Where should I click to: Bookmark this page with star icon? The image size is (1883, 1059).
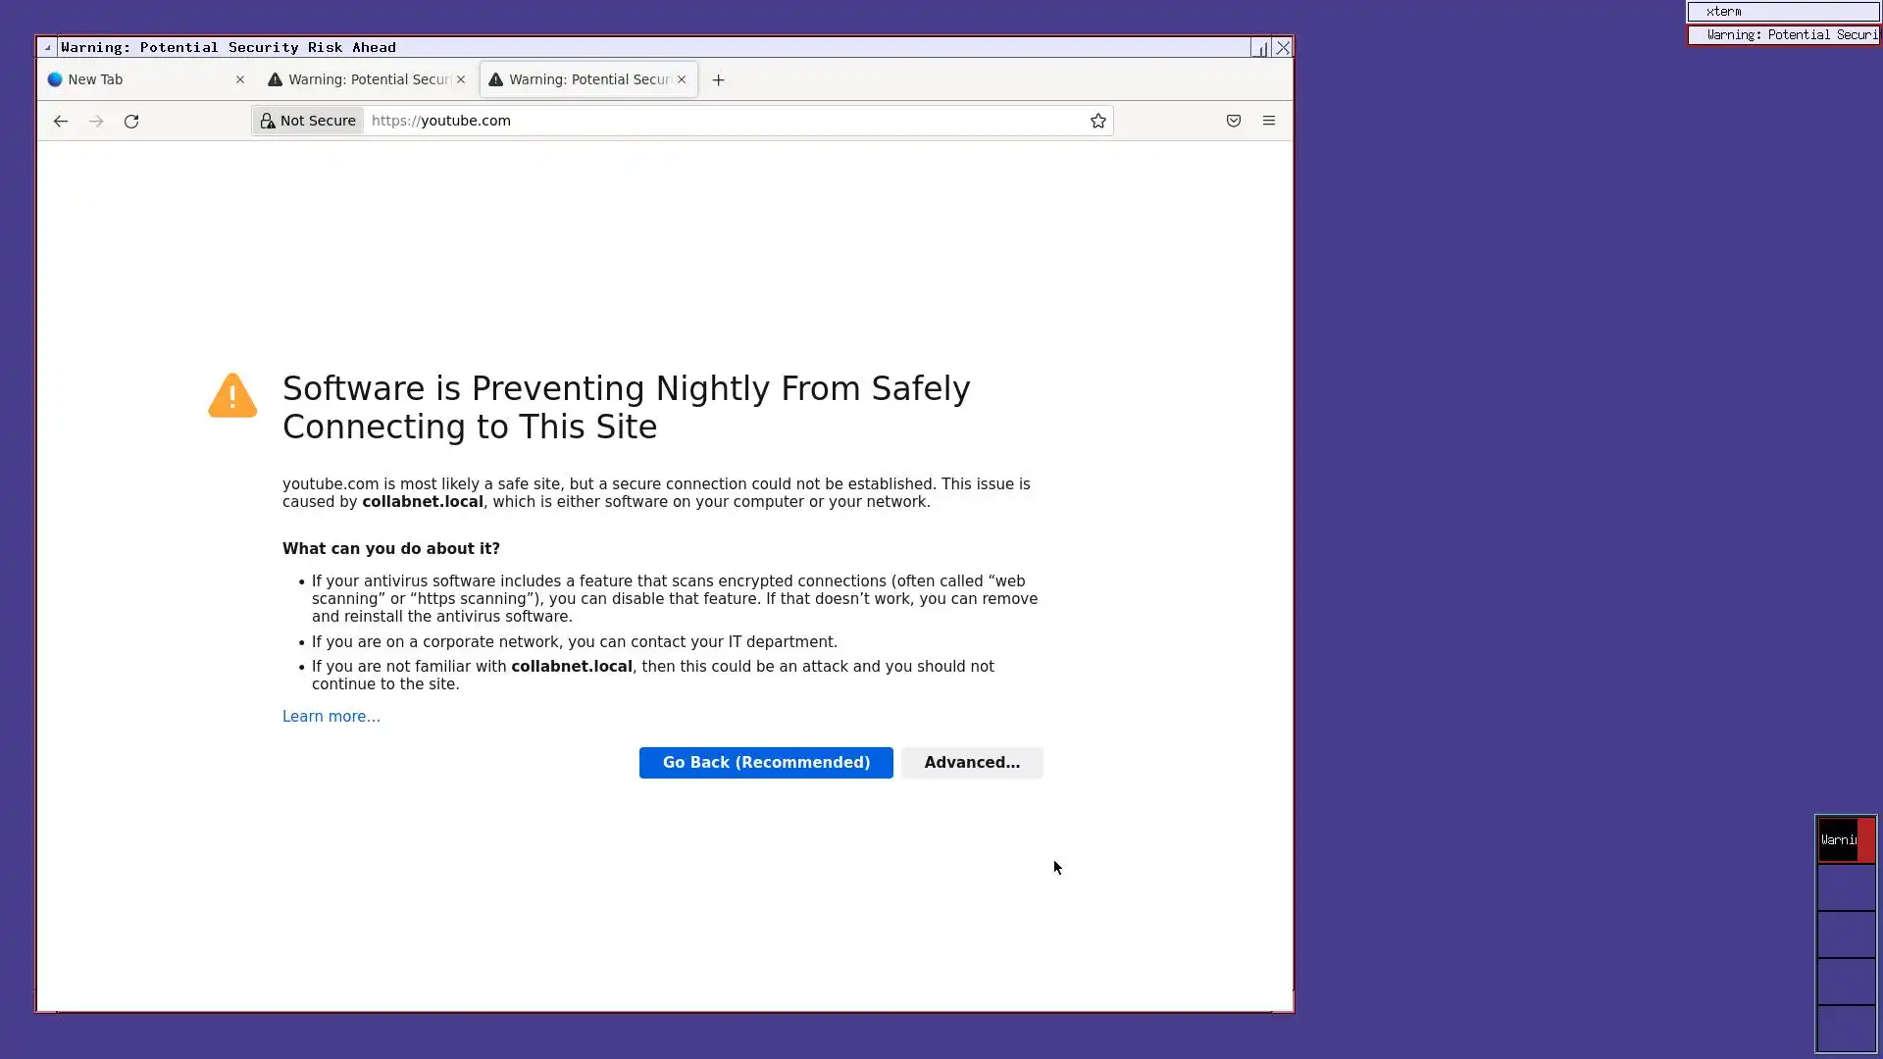click(x=1097, y=121)
